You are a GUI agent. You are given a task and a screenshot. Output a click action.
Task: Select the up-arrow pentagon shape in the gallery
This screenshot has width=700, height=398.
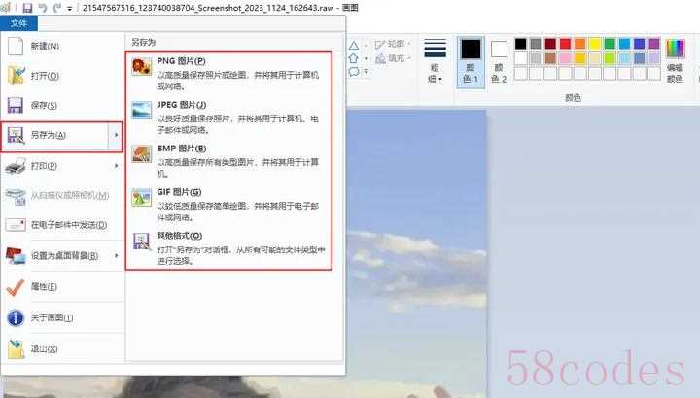[354, 58]
